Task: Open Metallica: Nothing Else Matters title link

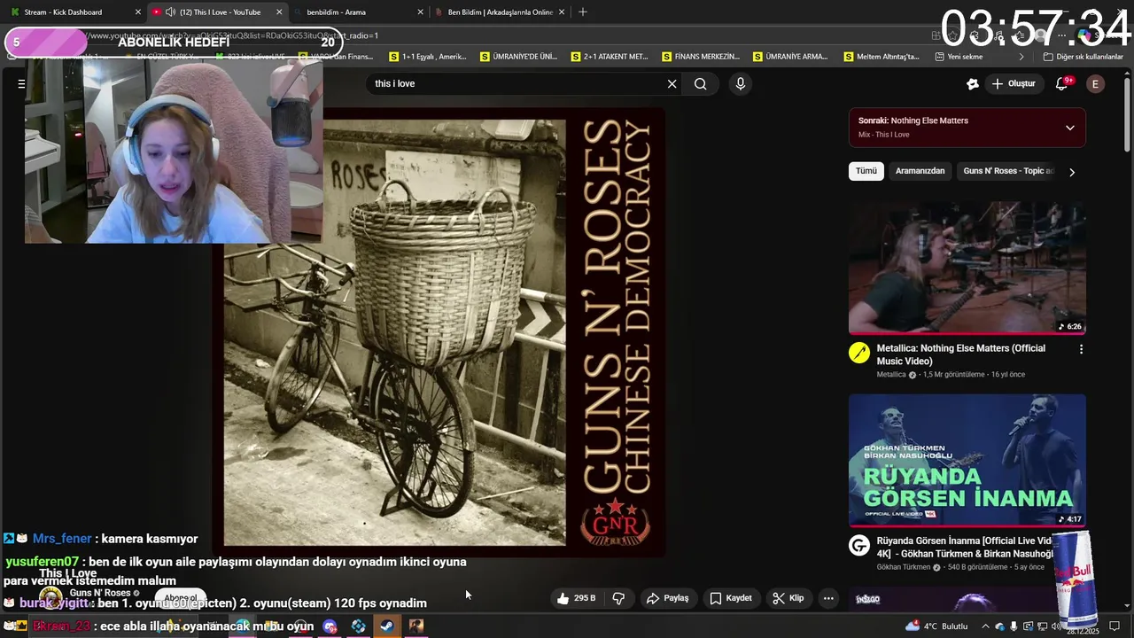Action: pos(961,354)
